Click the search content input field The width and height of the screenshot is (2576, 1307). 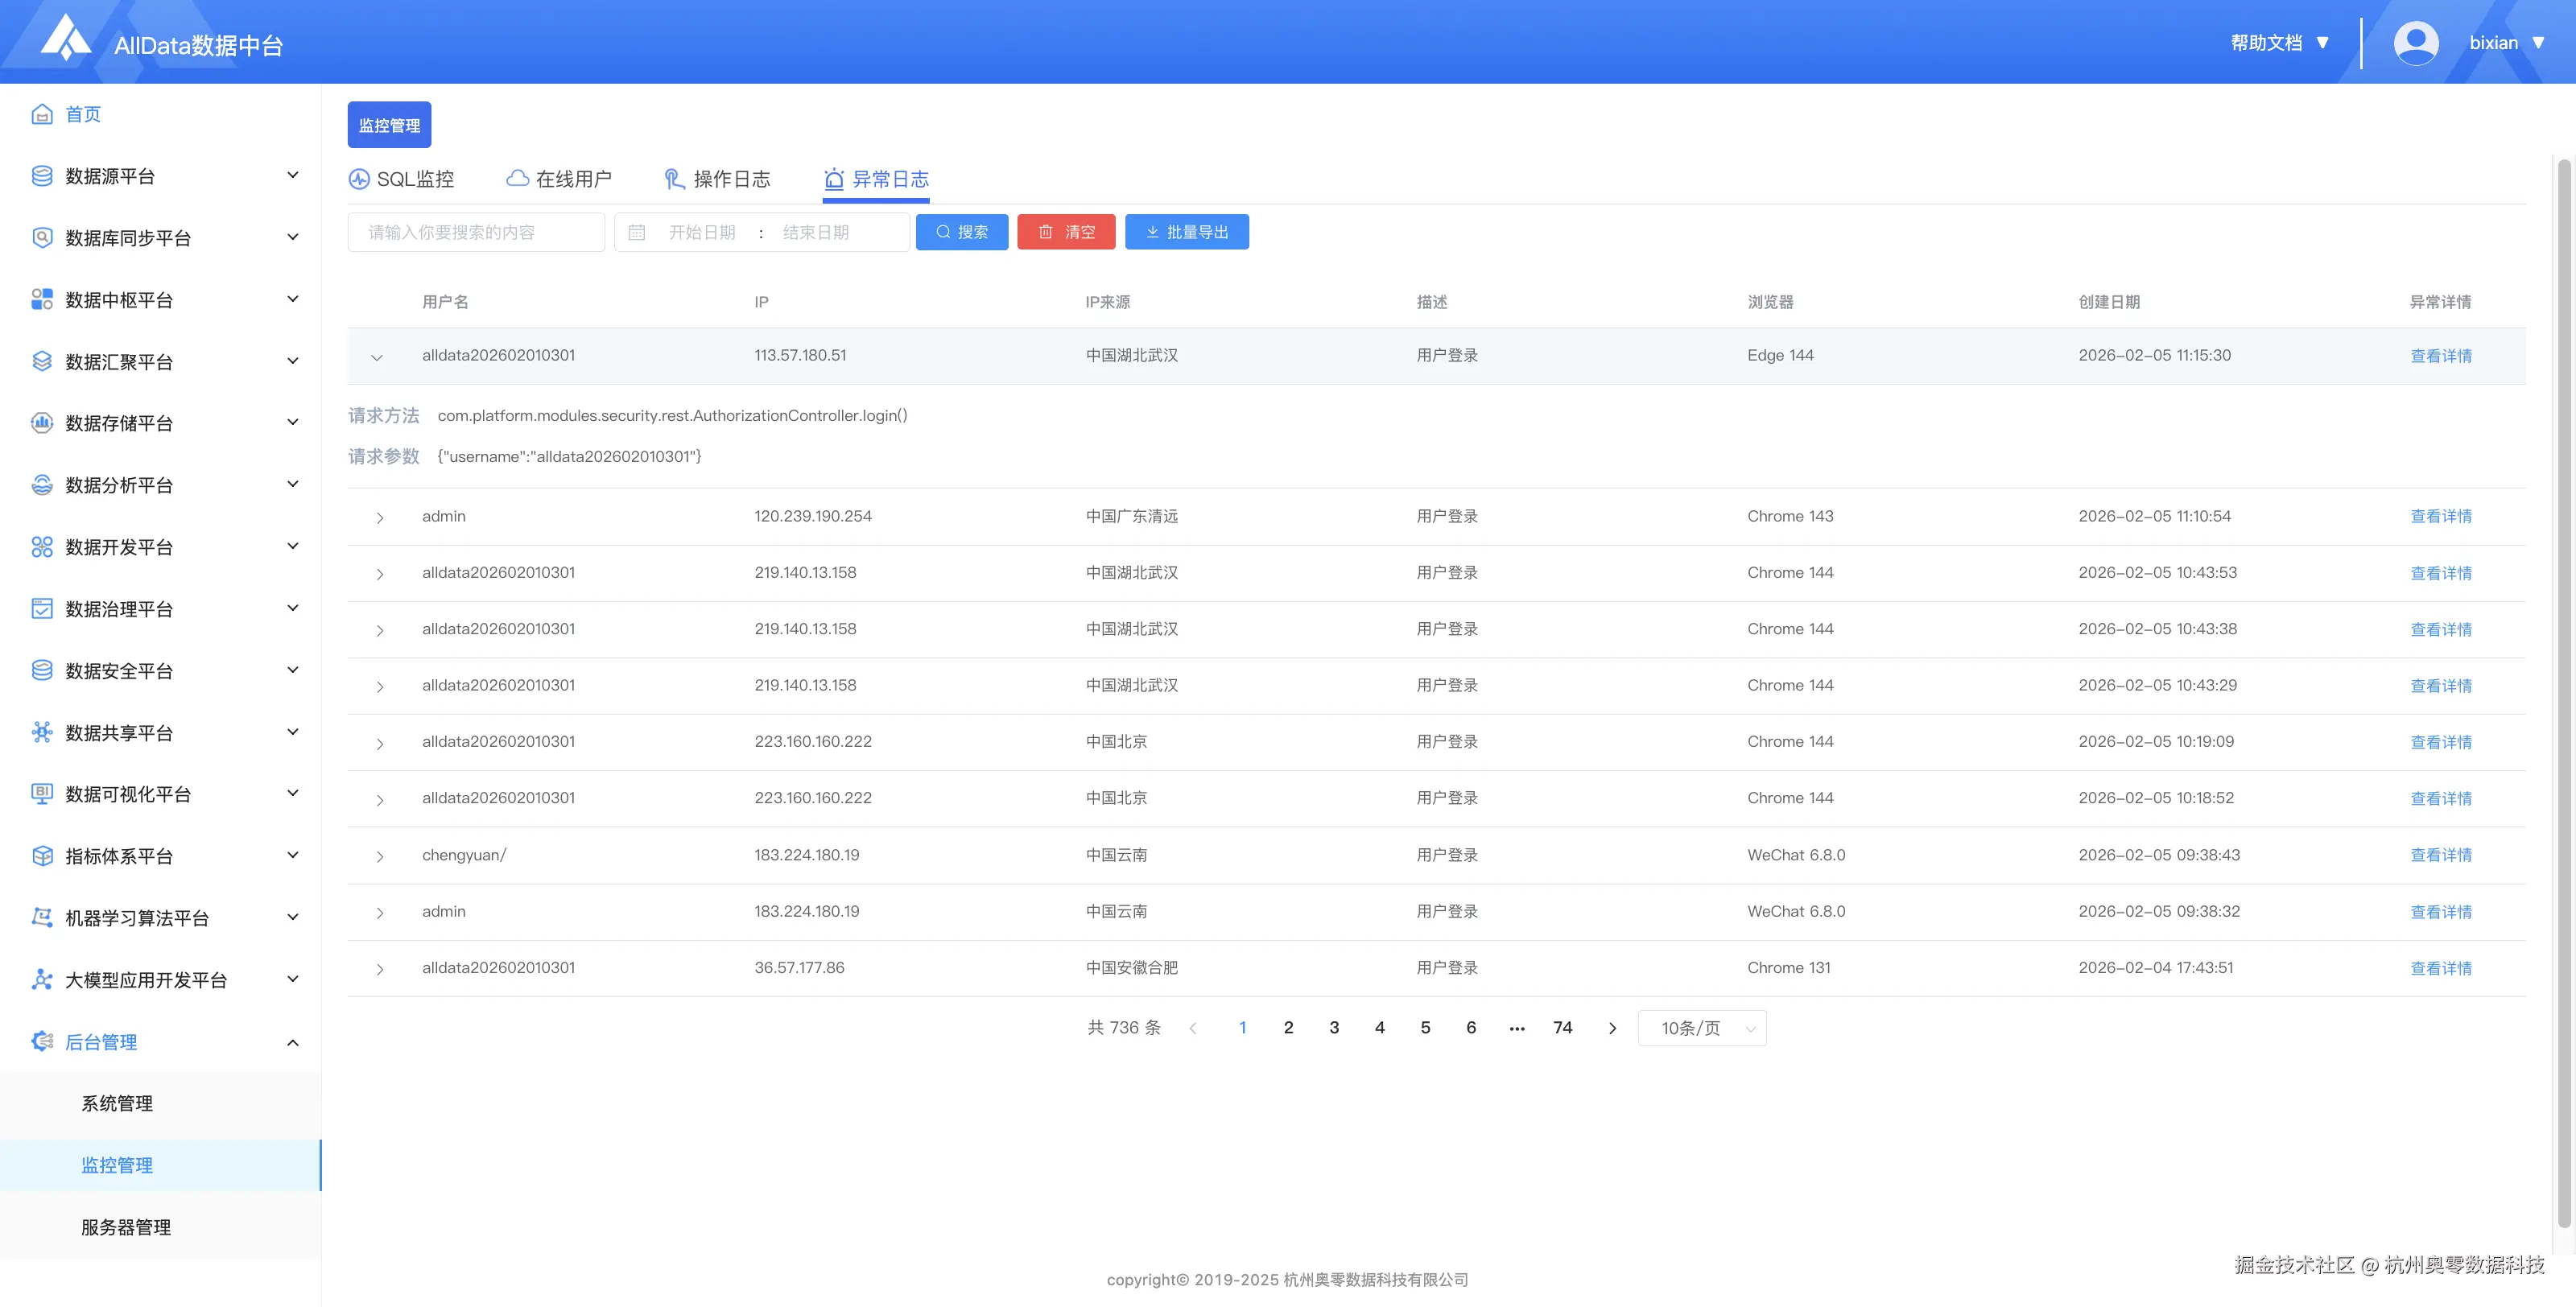click(476, 232)
